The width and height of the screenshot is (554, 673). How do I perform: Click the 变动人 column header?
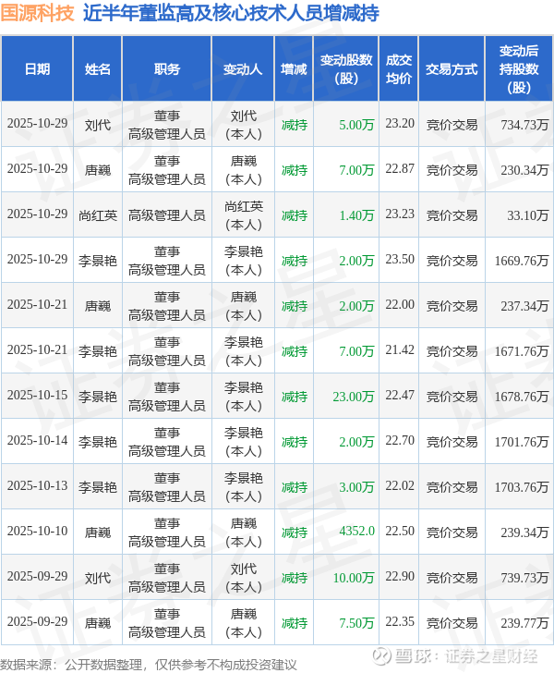click(243, 69)
